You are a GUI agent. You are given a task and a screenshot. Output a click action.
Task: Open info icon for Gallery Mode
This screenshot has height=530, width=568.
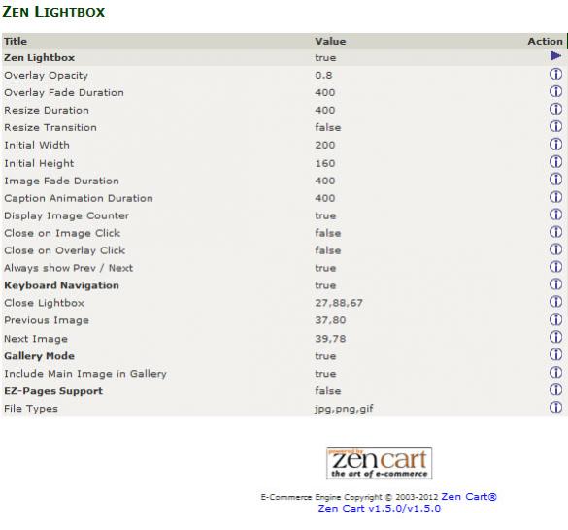coord(555,354)
